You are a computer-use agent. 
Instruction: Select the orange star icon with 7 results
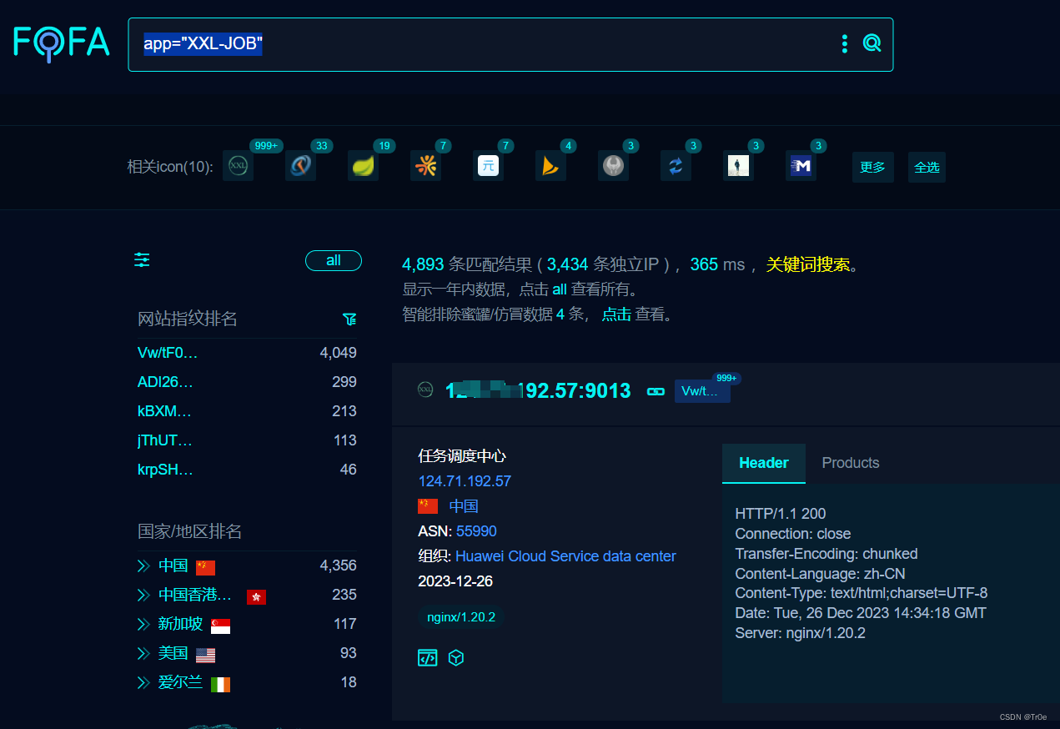point(425,166)
